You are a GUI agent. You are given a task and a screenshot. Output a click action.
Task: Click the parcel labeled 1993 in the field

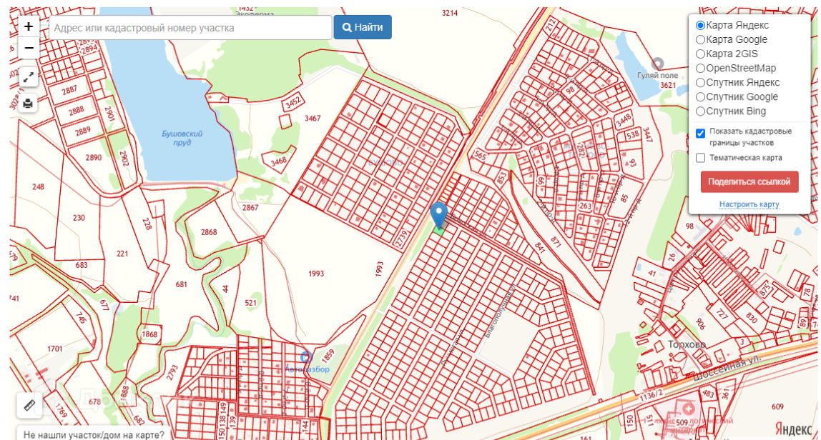tap(315, 274)
